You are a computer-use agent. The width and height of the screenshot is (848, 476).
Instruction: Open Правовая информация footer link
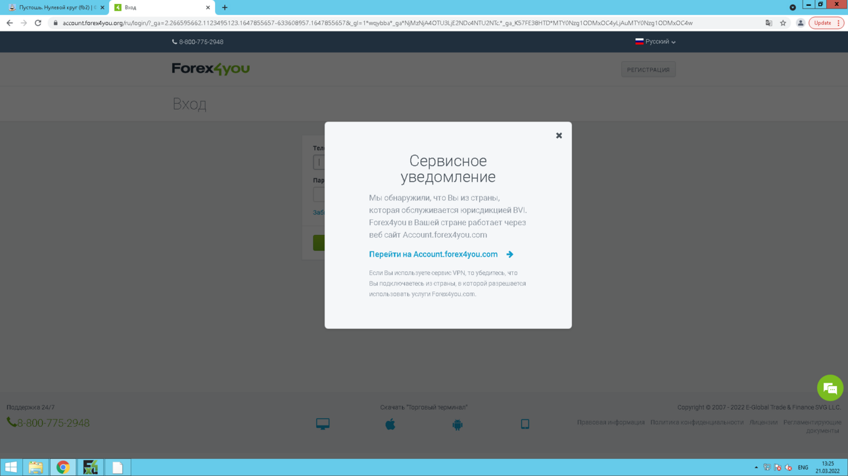click(611, 422)
